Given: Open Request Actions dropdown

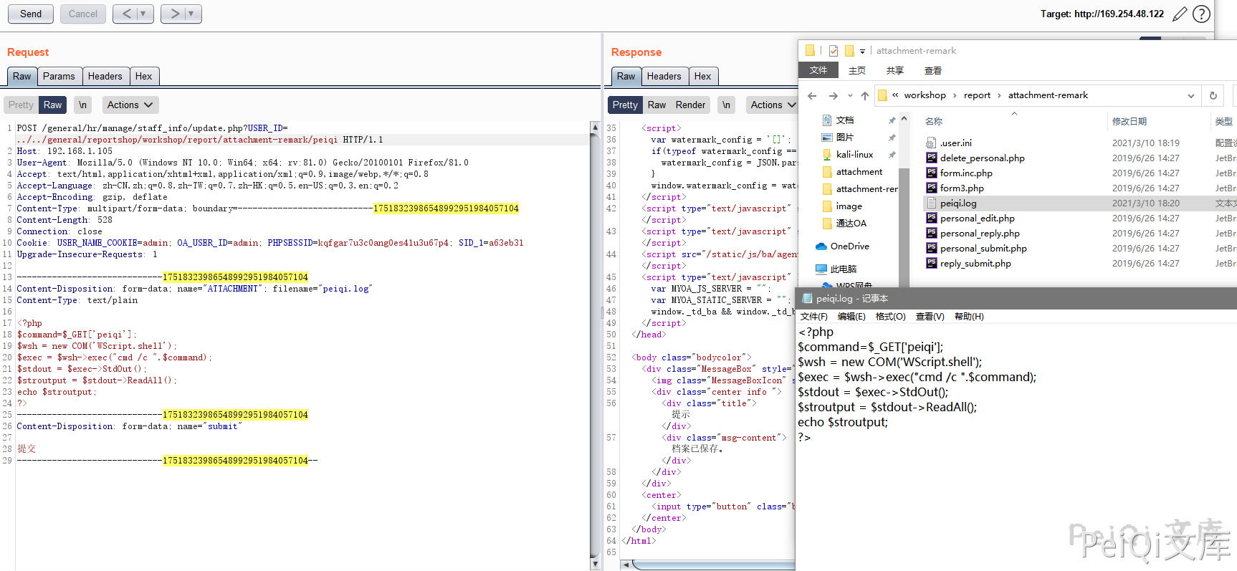Looking at the screenshot, I should tap(130, 105).
